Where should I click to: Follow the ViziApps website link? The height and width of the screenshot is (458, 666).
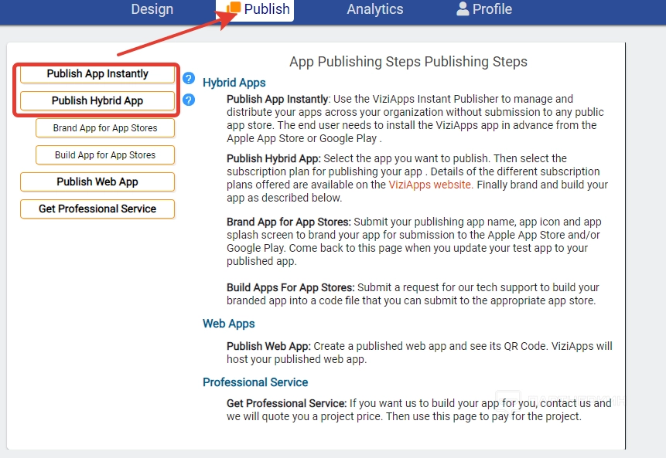click(430, 185)
